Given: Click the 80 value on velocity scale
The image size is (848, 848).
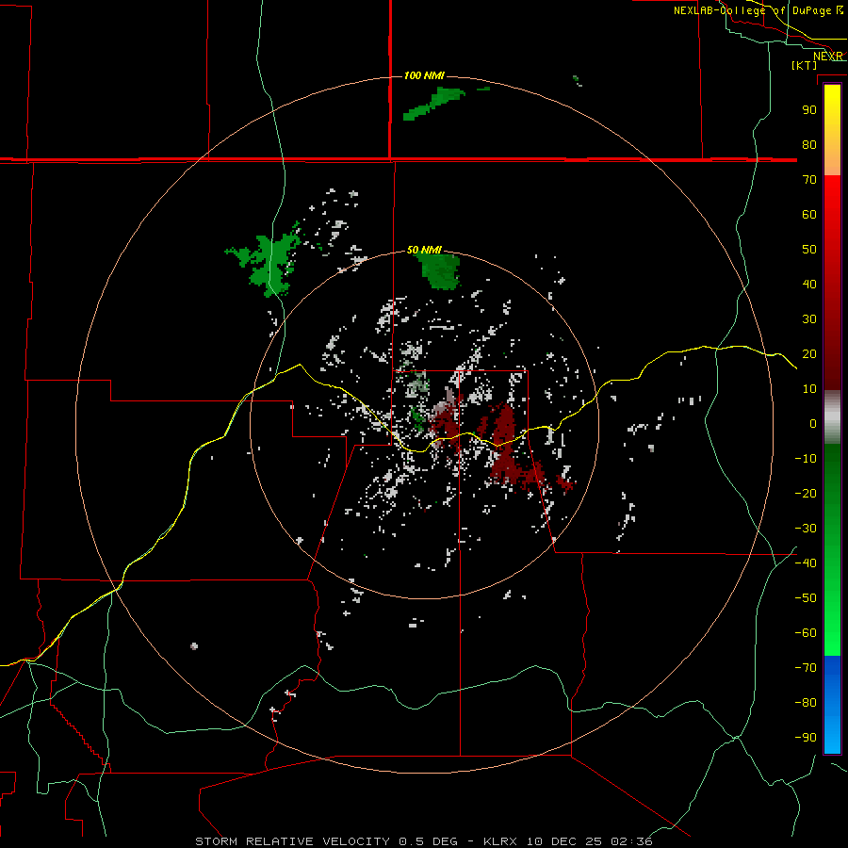Looking at the screenshot, I should click(809, 145).
